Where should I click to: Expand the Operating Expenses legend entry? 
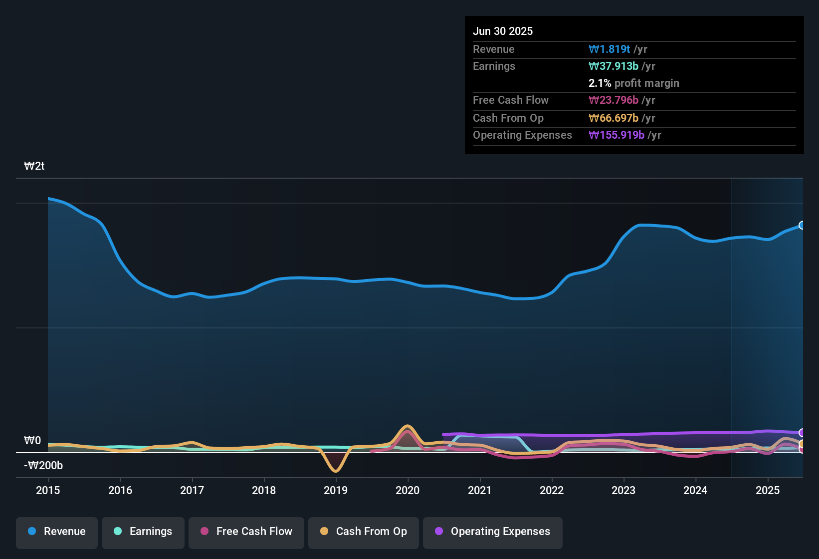pos(492,532)
